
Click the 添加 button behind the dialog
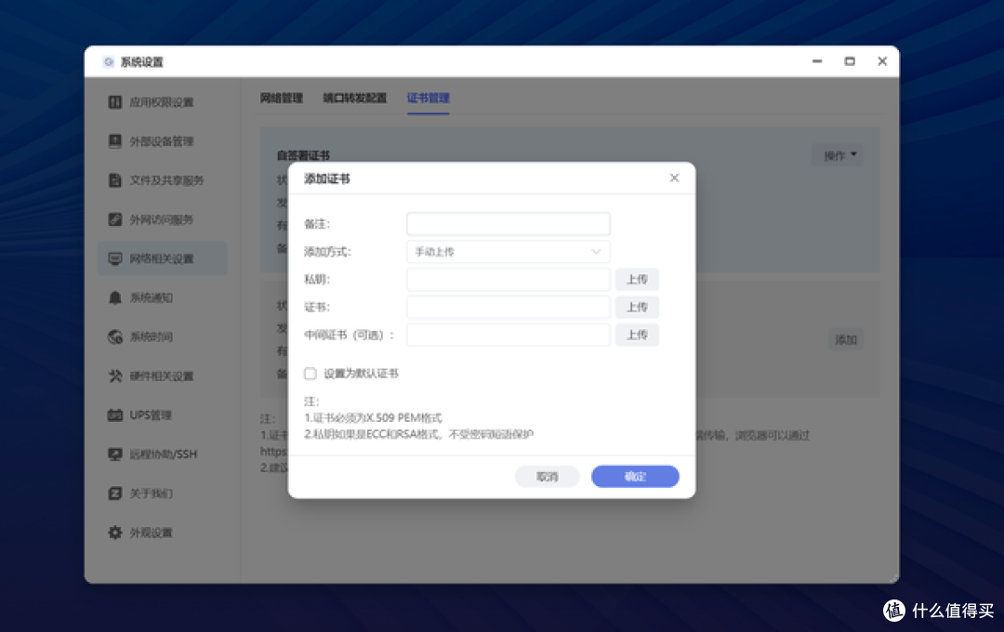(846, 339)
